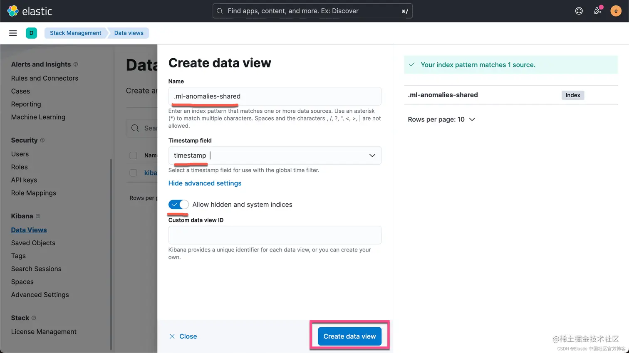Open License Management page
This screenshot has height=353, width=629.
(x=44, y=332)
